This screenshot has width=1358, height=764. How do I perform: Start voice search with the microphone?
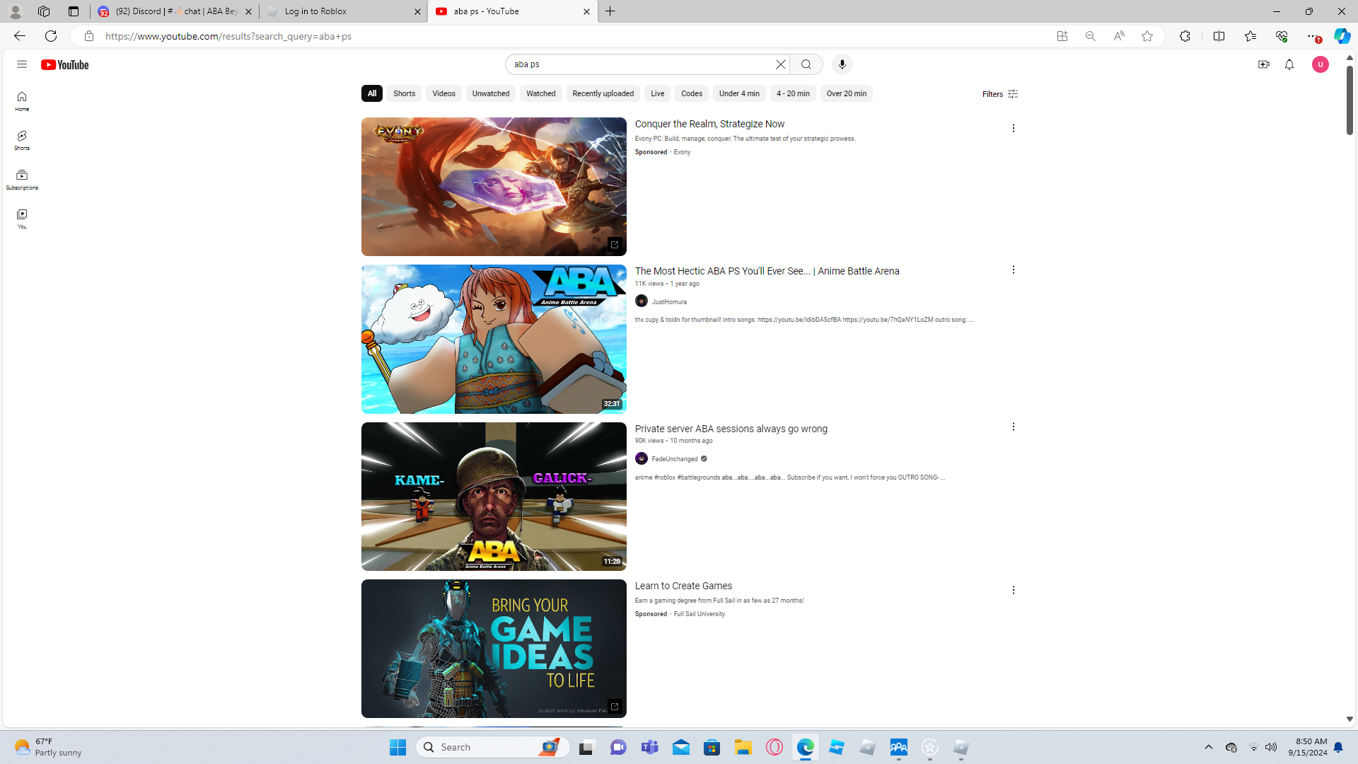pos(842,64)
